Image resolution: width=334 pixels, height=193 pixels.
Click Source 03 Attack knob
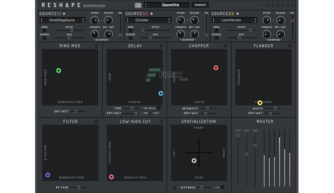267,20
